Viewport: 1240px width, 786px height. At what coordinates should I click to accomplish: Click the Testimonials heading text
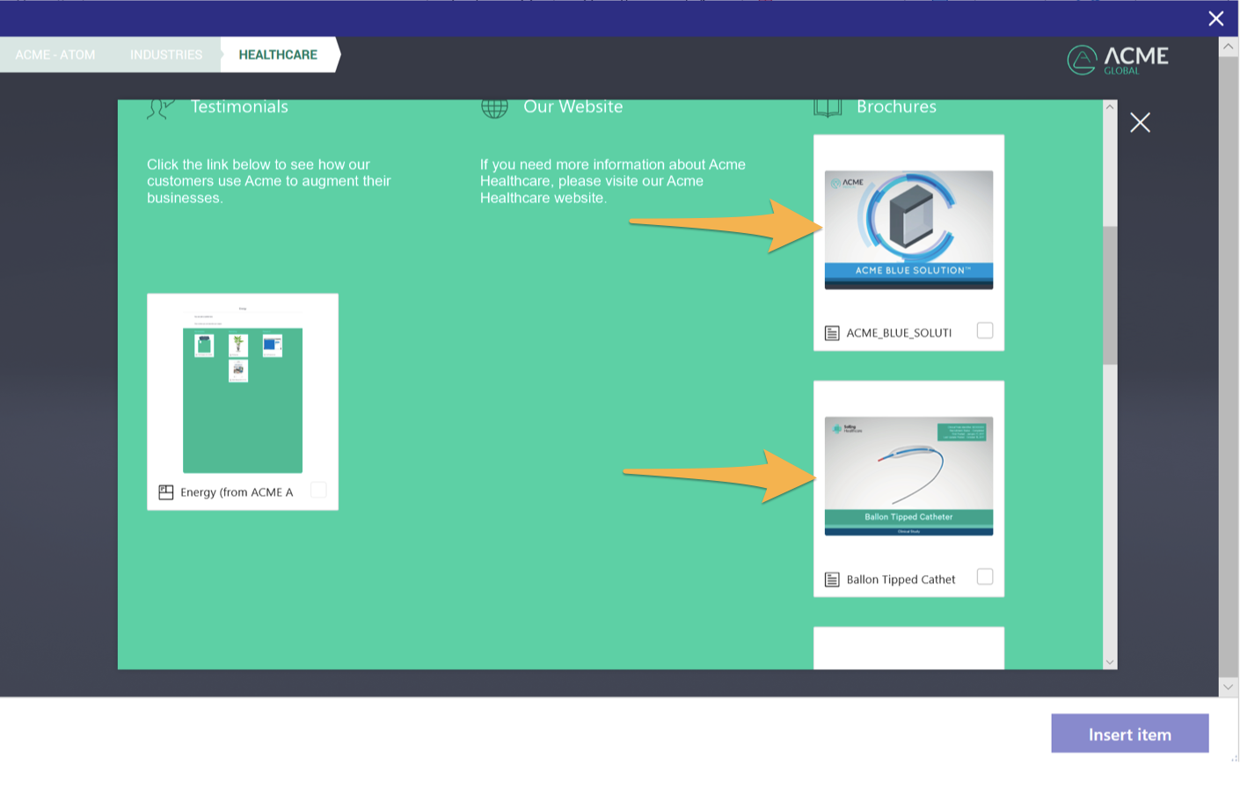click(239, 107)
